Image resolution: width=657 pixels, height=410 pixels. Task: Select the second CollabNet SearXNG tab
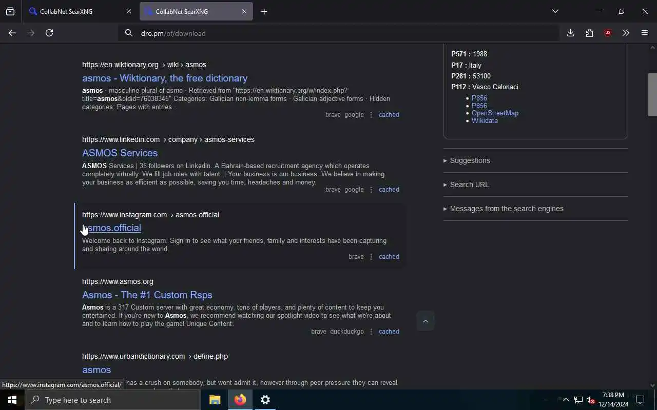point(196,11)
